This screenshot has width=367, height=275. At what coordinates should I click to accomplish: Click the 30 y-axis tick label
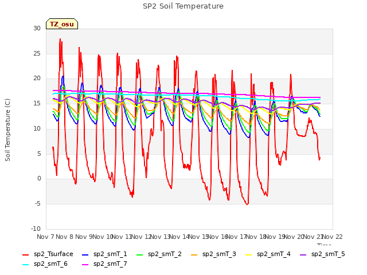pyautogui.click(x=37, y=28)
